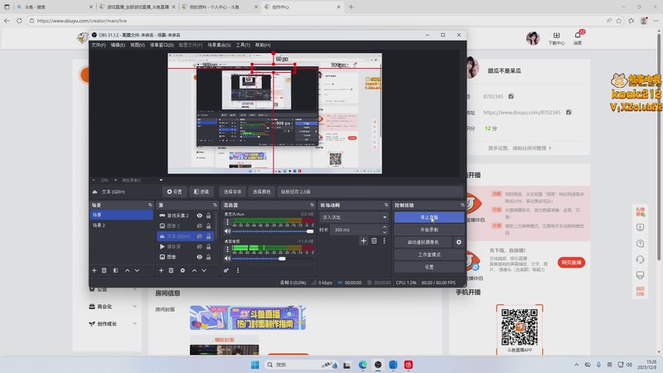The width and height of the screenshot is (663, 373).
Task: Start the virtual camera
Action: (x=423, y=242)
